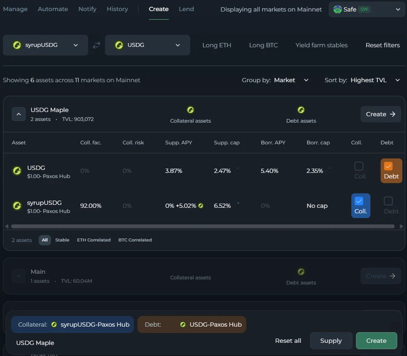The height and width of the screenshot is (356, 407).
Task: Click the right arrow of horizontal scrollbar
Action: (x=401, y=227)
